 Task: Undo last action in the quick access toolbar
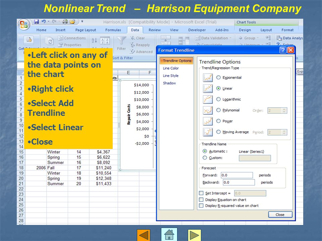(x=43, y=21)
